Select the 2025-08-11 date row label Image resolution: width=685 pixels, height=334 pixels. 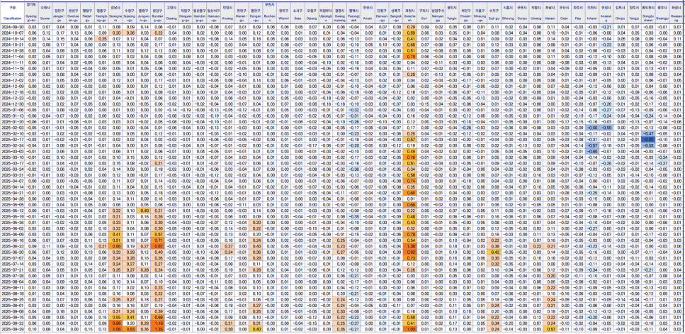(x=13, y=288)
